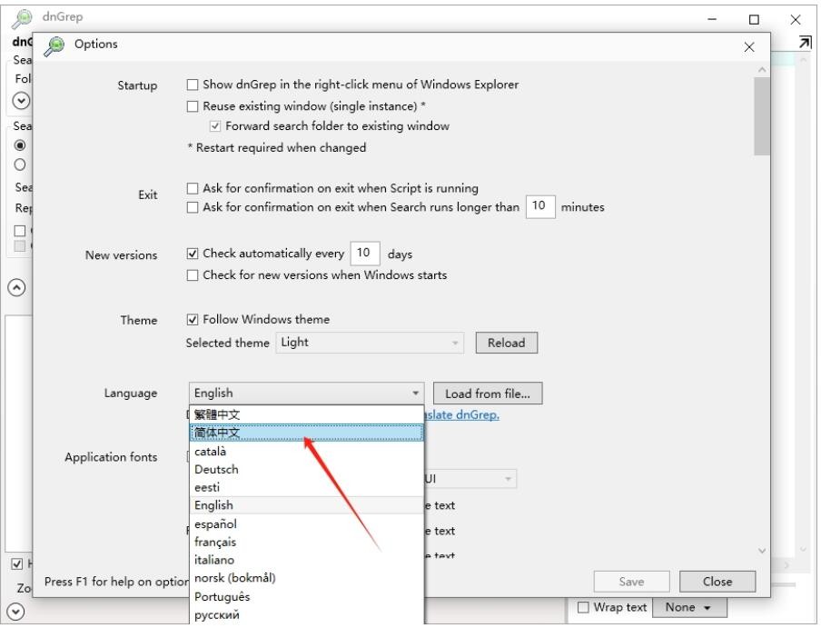Viewport: 821px width, 628px height.
Task: Expand the down-chevron circle below Fol in main window
Action: point(21,101)
